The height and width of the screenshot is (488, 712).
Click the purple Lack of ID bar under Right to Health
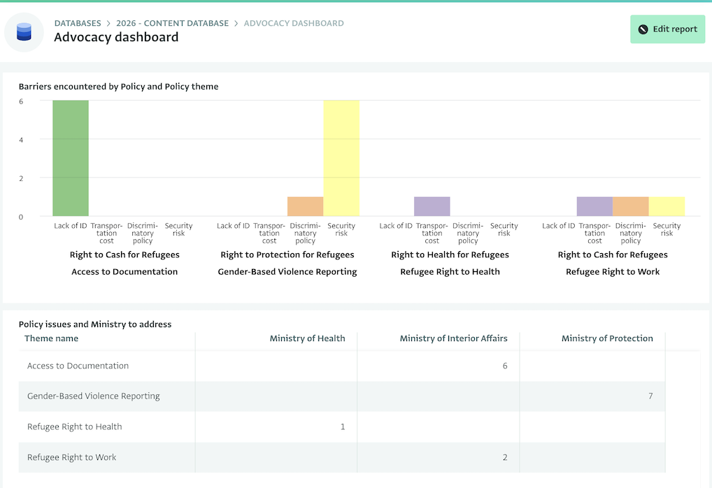432,206
